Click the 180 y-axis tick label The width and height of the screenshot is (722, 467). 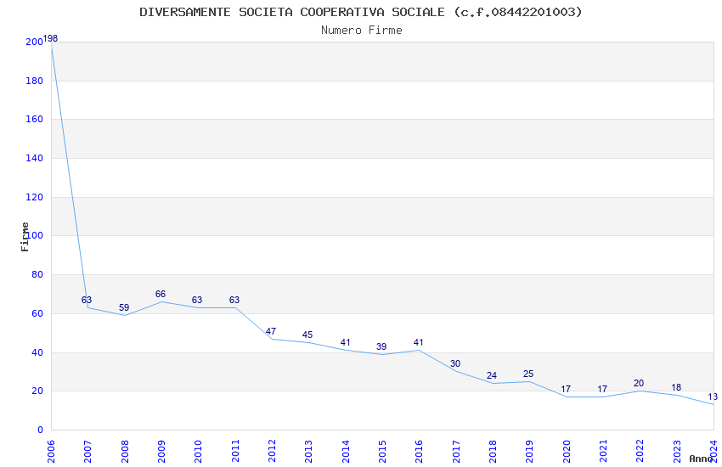point(35,81)
